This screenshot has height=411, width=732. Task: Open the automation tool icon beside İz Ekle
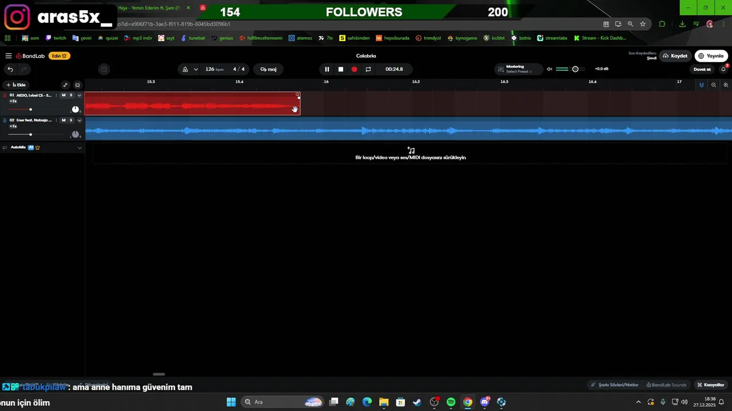click(65, 85)
